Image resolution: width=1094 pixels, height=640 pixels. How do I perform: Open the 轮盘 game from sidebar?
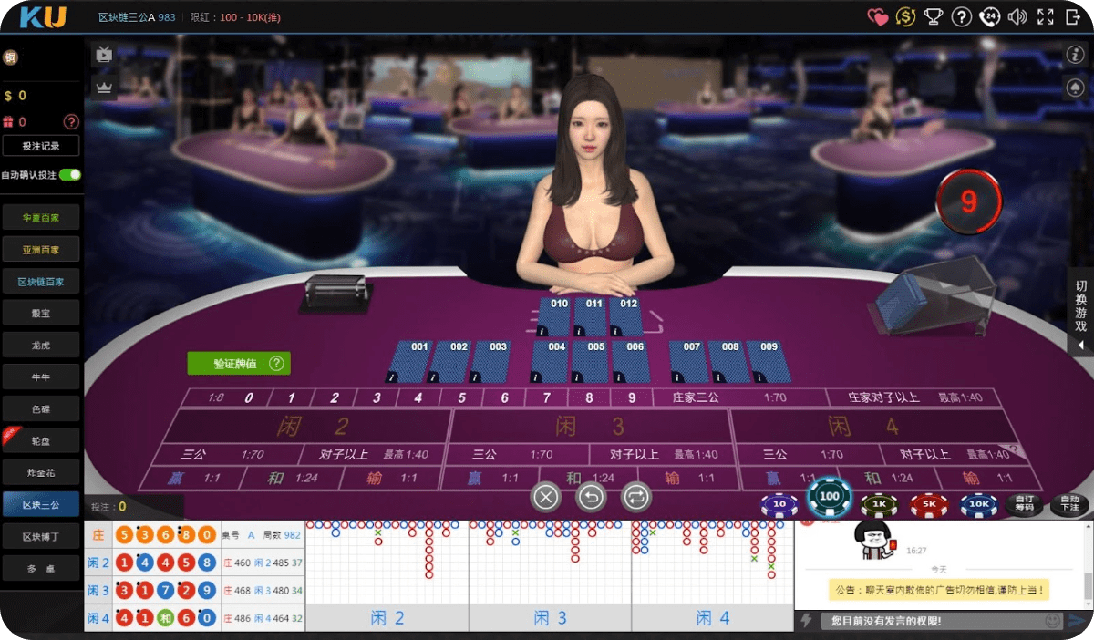41,439
